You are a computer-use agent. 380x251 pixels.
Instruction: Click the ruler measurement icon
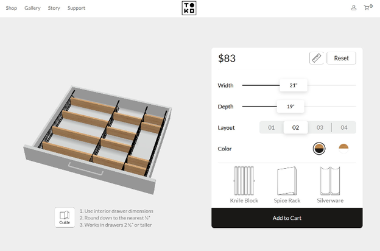pyautogui.click(x=317, y=58)
